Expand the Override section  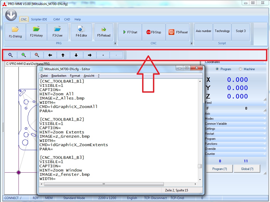tap(235, 149)
